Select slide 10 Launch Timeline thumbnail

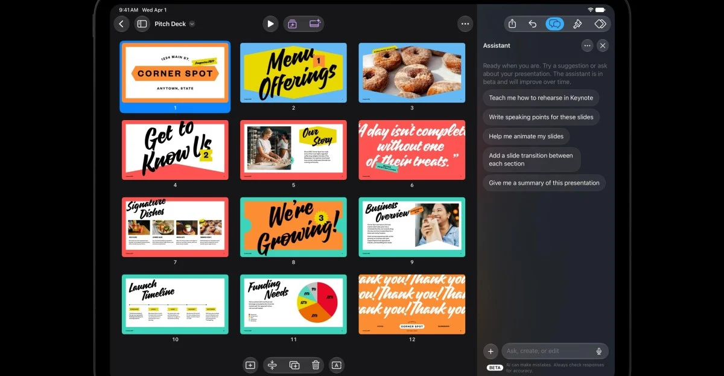[175, 305]
